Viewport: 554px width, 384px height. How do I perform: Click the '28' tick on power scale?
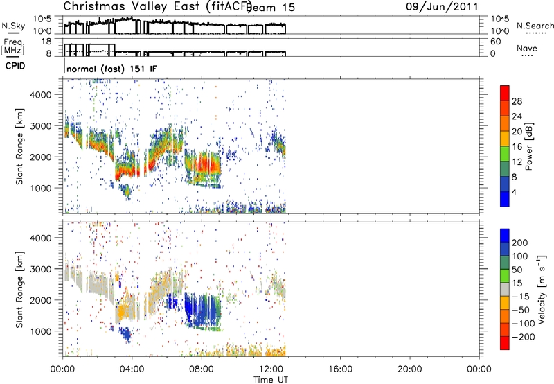click(x=517, y=101)
